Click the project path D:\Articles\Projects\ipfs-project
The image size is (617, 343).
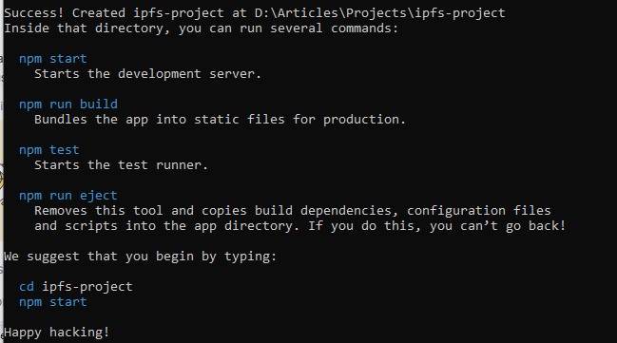tap(379, 13)
